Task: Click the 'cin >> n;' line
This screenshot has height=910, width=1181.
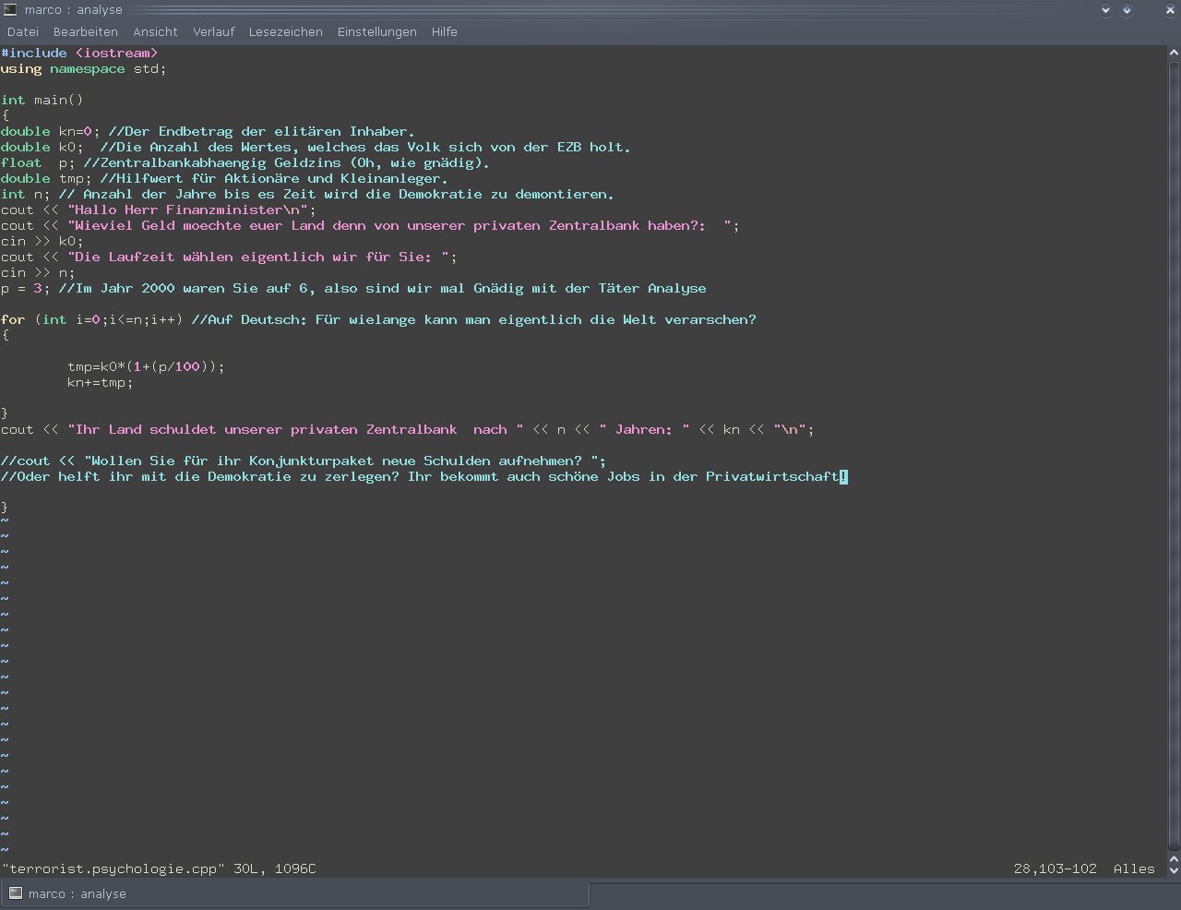Action: [x=38, y=272]
